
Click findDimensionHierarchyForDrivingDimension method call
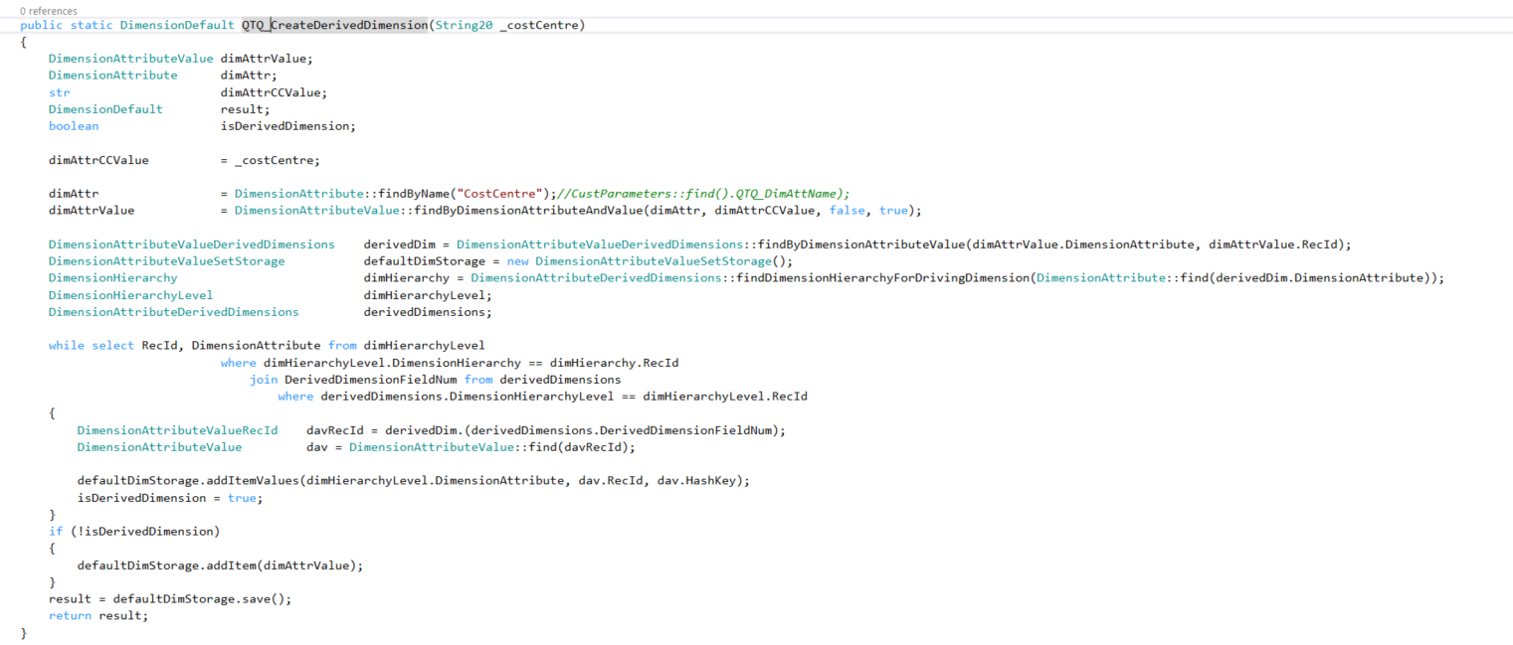[x=882, y=278]
